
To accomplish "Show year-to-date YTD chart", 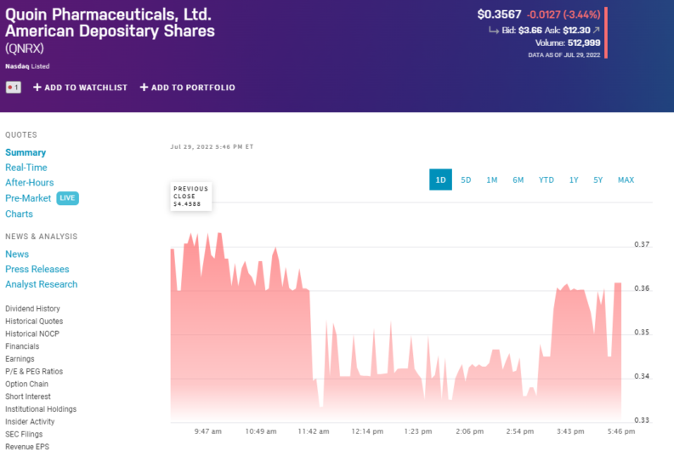I will click(547, 180).
